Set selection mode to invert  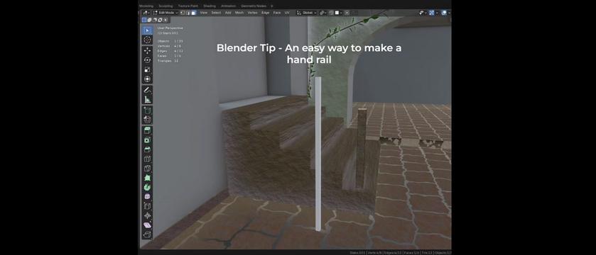click(x=160, y=20)
